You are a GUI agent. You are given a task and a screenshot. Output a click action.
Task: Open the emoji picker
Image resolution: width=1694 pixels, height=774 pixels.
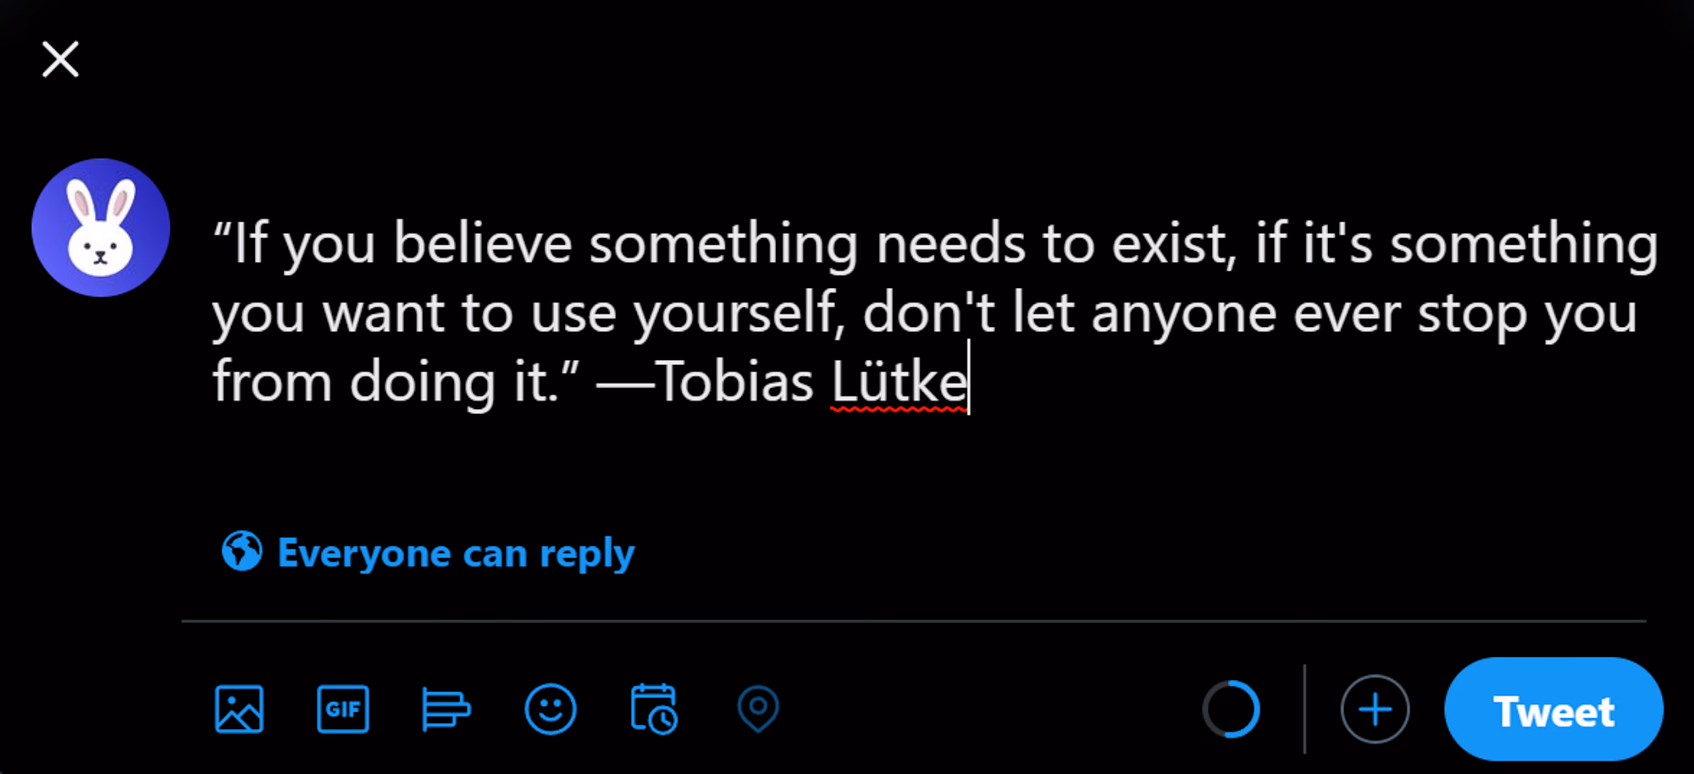pyautogui.click(x=551, y=709)
